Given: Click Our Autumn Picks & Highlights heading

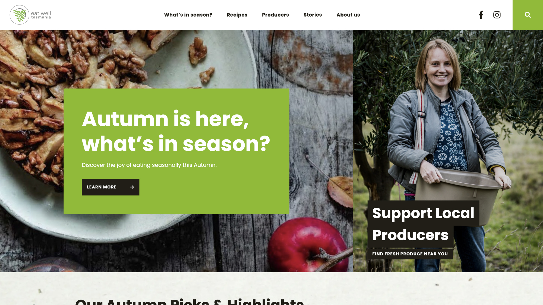Looking at the screenshot, I should click(x=190, y=301).
